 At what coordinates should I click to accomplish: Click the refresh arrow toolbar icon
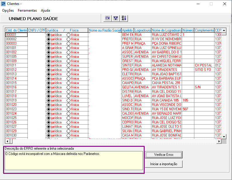[108, 18]
